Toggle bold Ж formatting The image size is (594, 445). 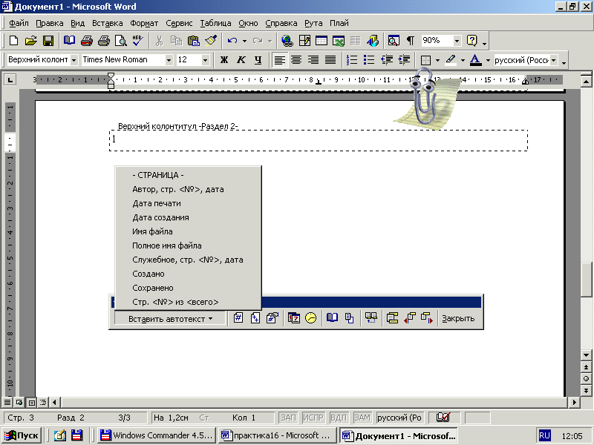224,60
